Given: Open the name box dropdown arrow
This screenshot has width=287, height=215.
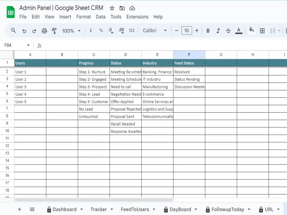Looking at the screenshot, I should coord(28,45).
